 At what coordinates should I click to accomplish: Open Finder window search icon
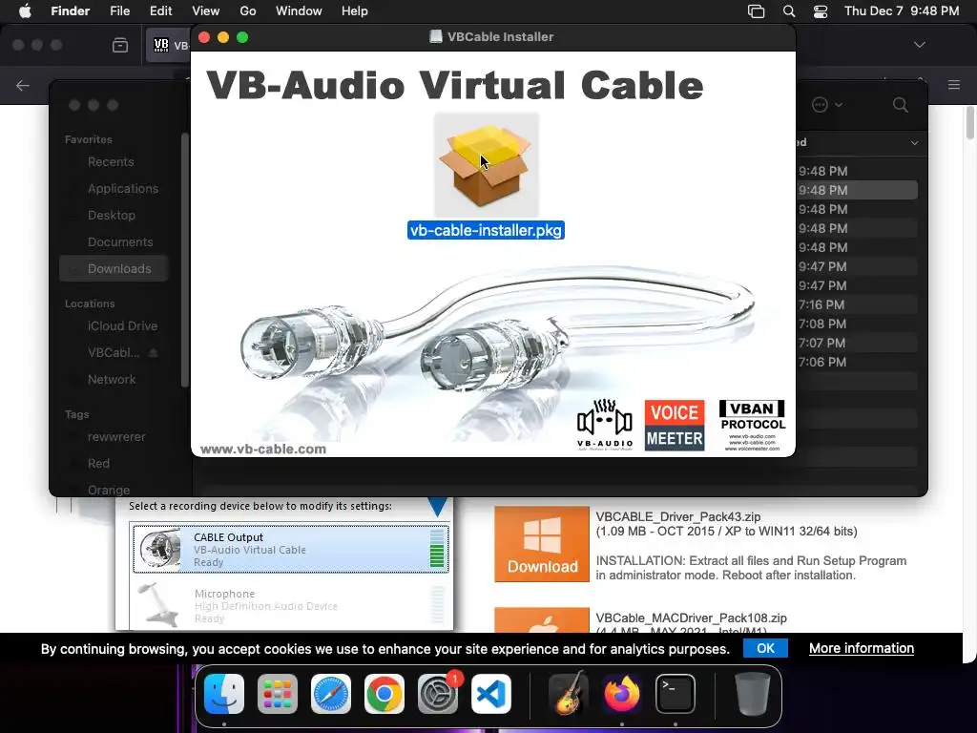point(901,105)
